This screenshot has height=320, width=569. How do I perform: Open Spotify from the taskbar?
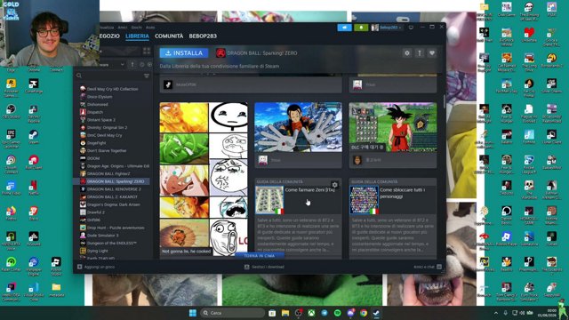[338, 313]
